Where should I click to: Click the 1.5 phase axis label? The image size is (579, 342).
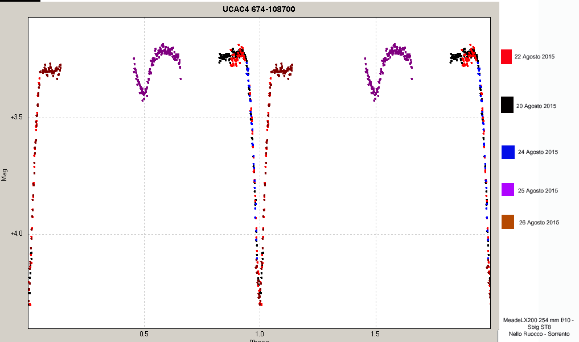pyautogui.click(x=375, y=334)
